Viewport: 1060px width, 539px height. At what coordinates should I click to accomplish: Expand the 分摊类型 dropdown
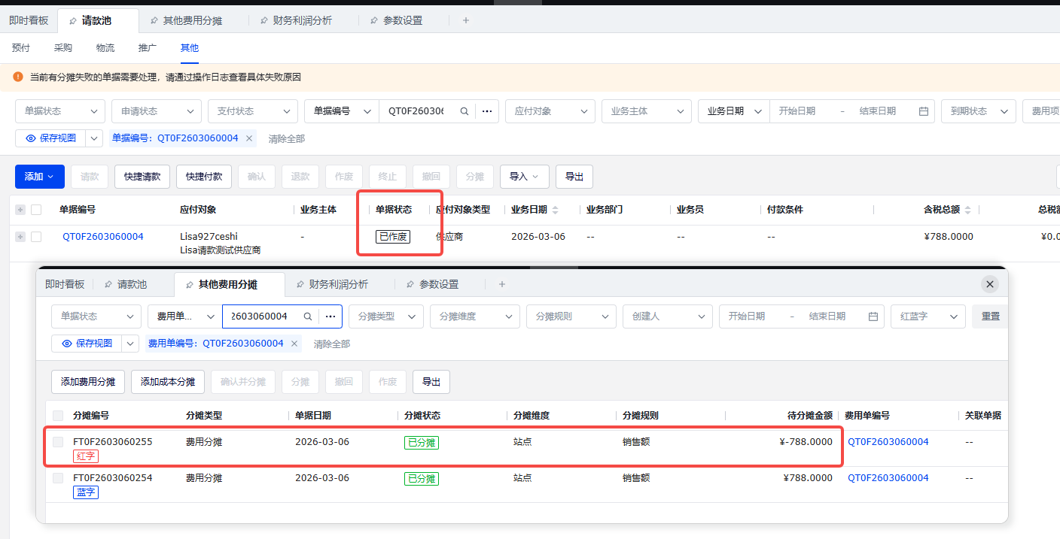tap(385, 316)
